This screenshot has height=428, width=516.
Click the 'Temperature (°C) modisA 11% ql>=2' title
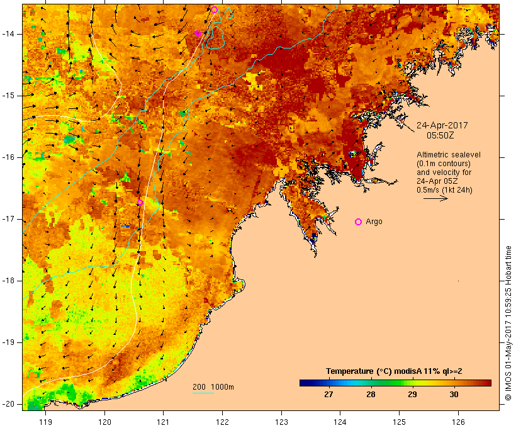tap(394, 371)
